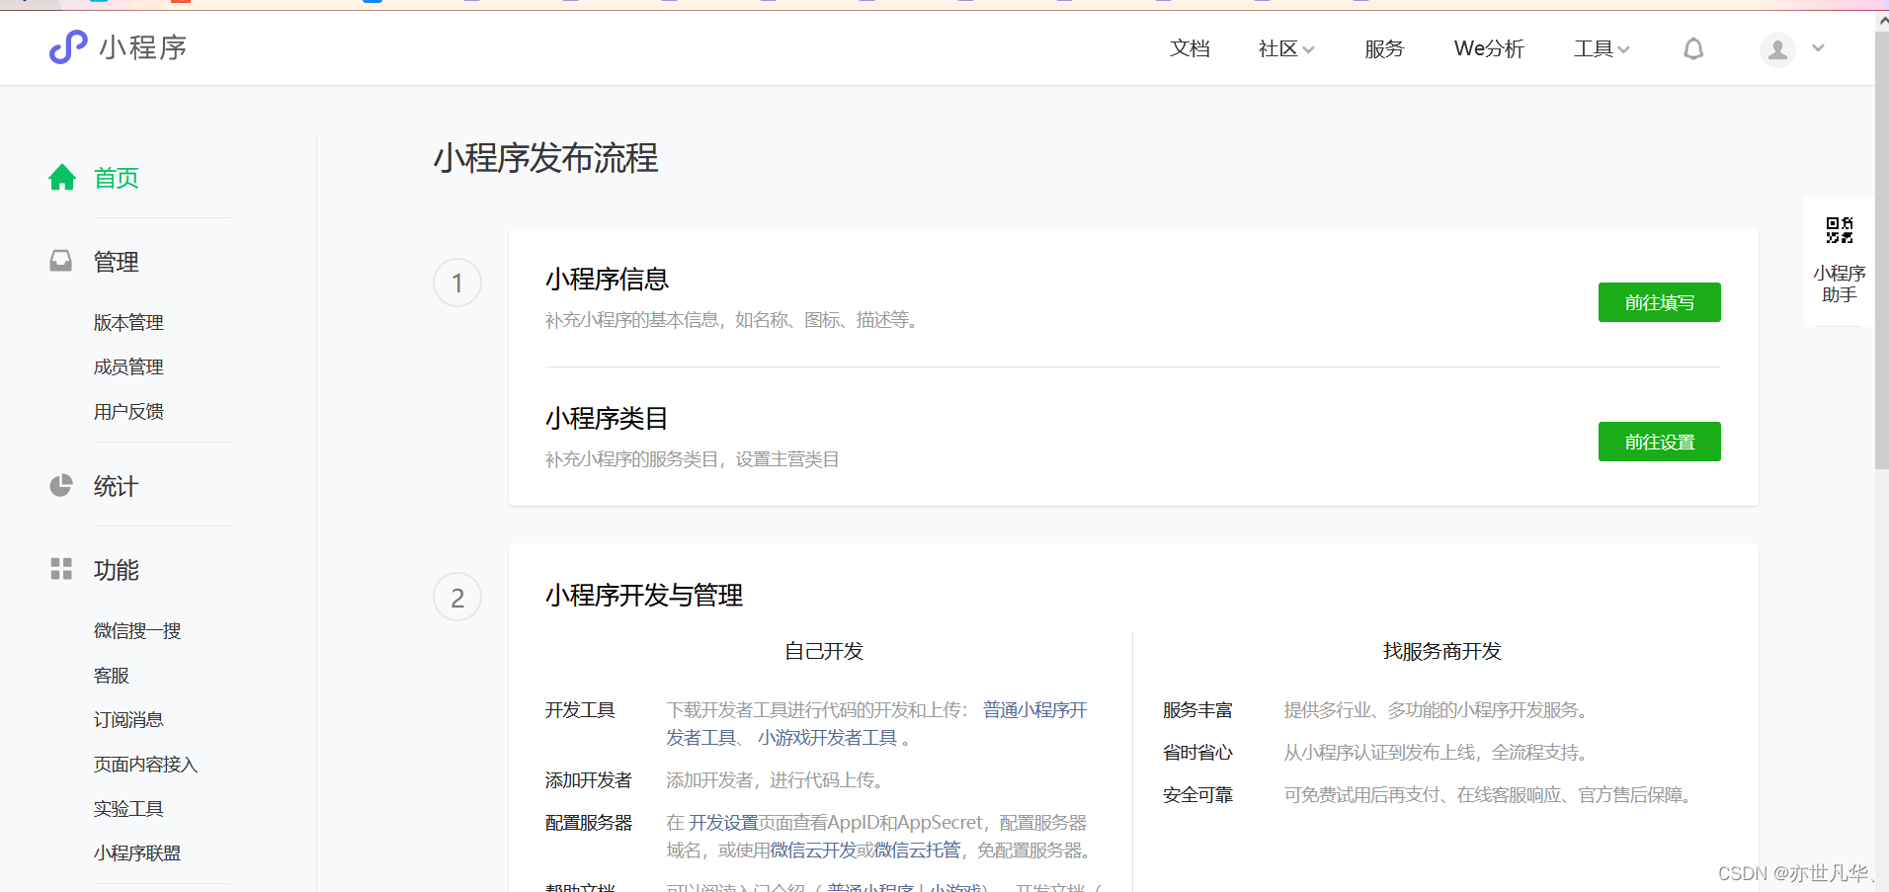1889x892 pixels.
Task: Open 用户反馈 in the sidebar
Action: tap(128, 411)
